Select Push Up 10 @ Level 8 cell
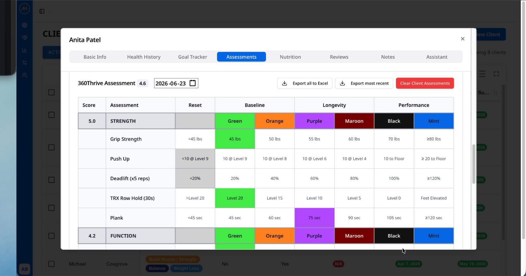 tap(275, 159)
